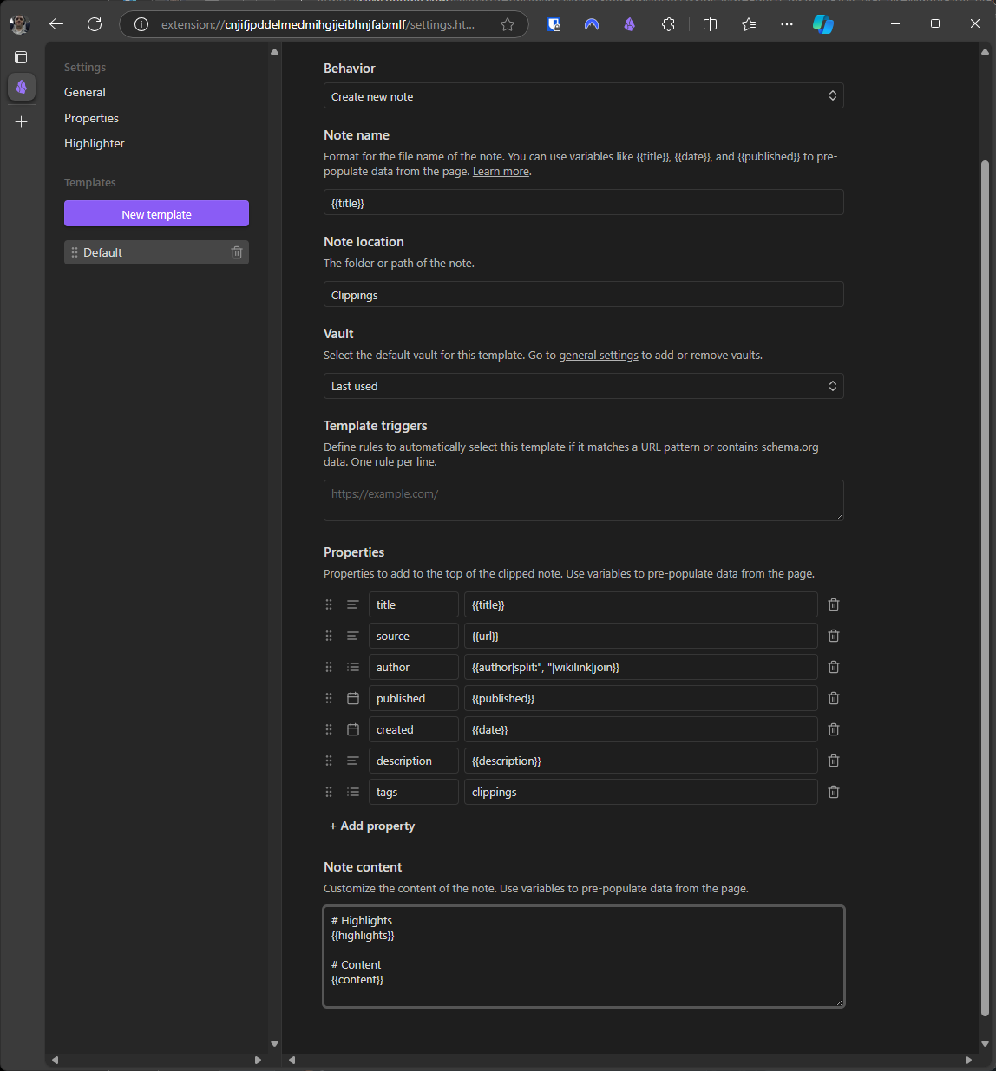Click the list-type icon beside the author property
Viewport: 996px width, 1071px height.
pos(352,667)
